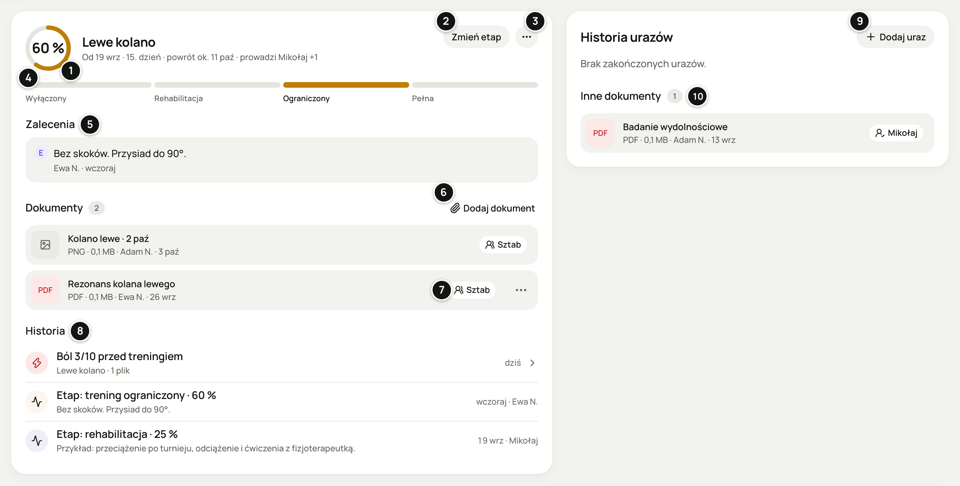Click the plus icon in Dodaj uraz
Image resolution: width=960 pixels, height=486 pixels.
tap(870, 37)
